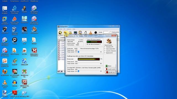Viewport: 177px width, 99px height.
Task: Open Adobe Reader desktop shortcut
Action: [15, 94]
